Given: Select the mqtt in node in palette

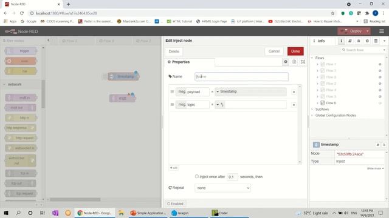Looking at the screenshot, I should pos(21,97).
